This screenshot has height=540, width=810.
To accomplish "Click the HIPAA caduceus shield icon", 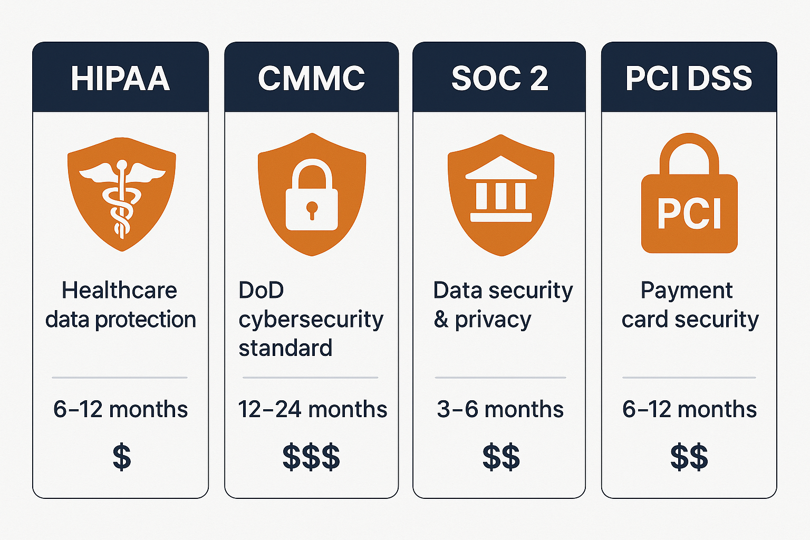I will [122, 194].
